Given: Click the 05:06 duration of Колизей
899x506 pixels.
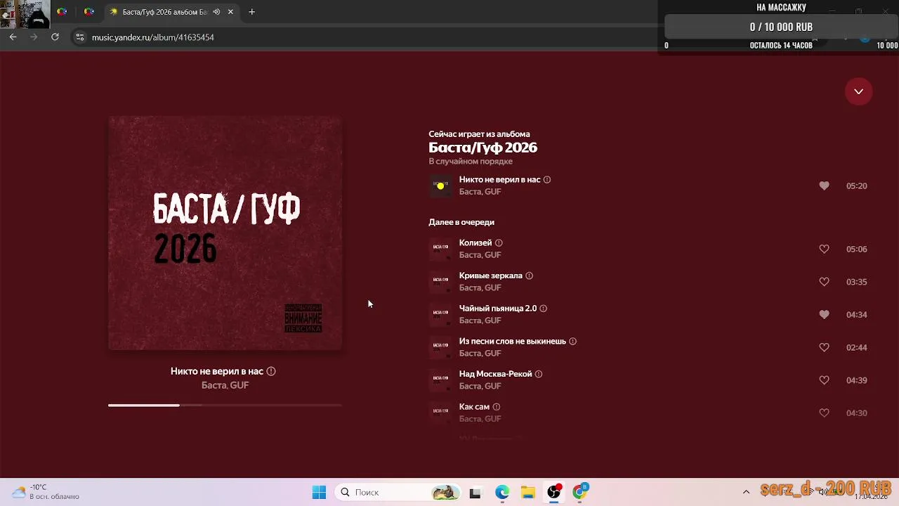Looking at the screenshot, I should pos(857,249).
